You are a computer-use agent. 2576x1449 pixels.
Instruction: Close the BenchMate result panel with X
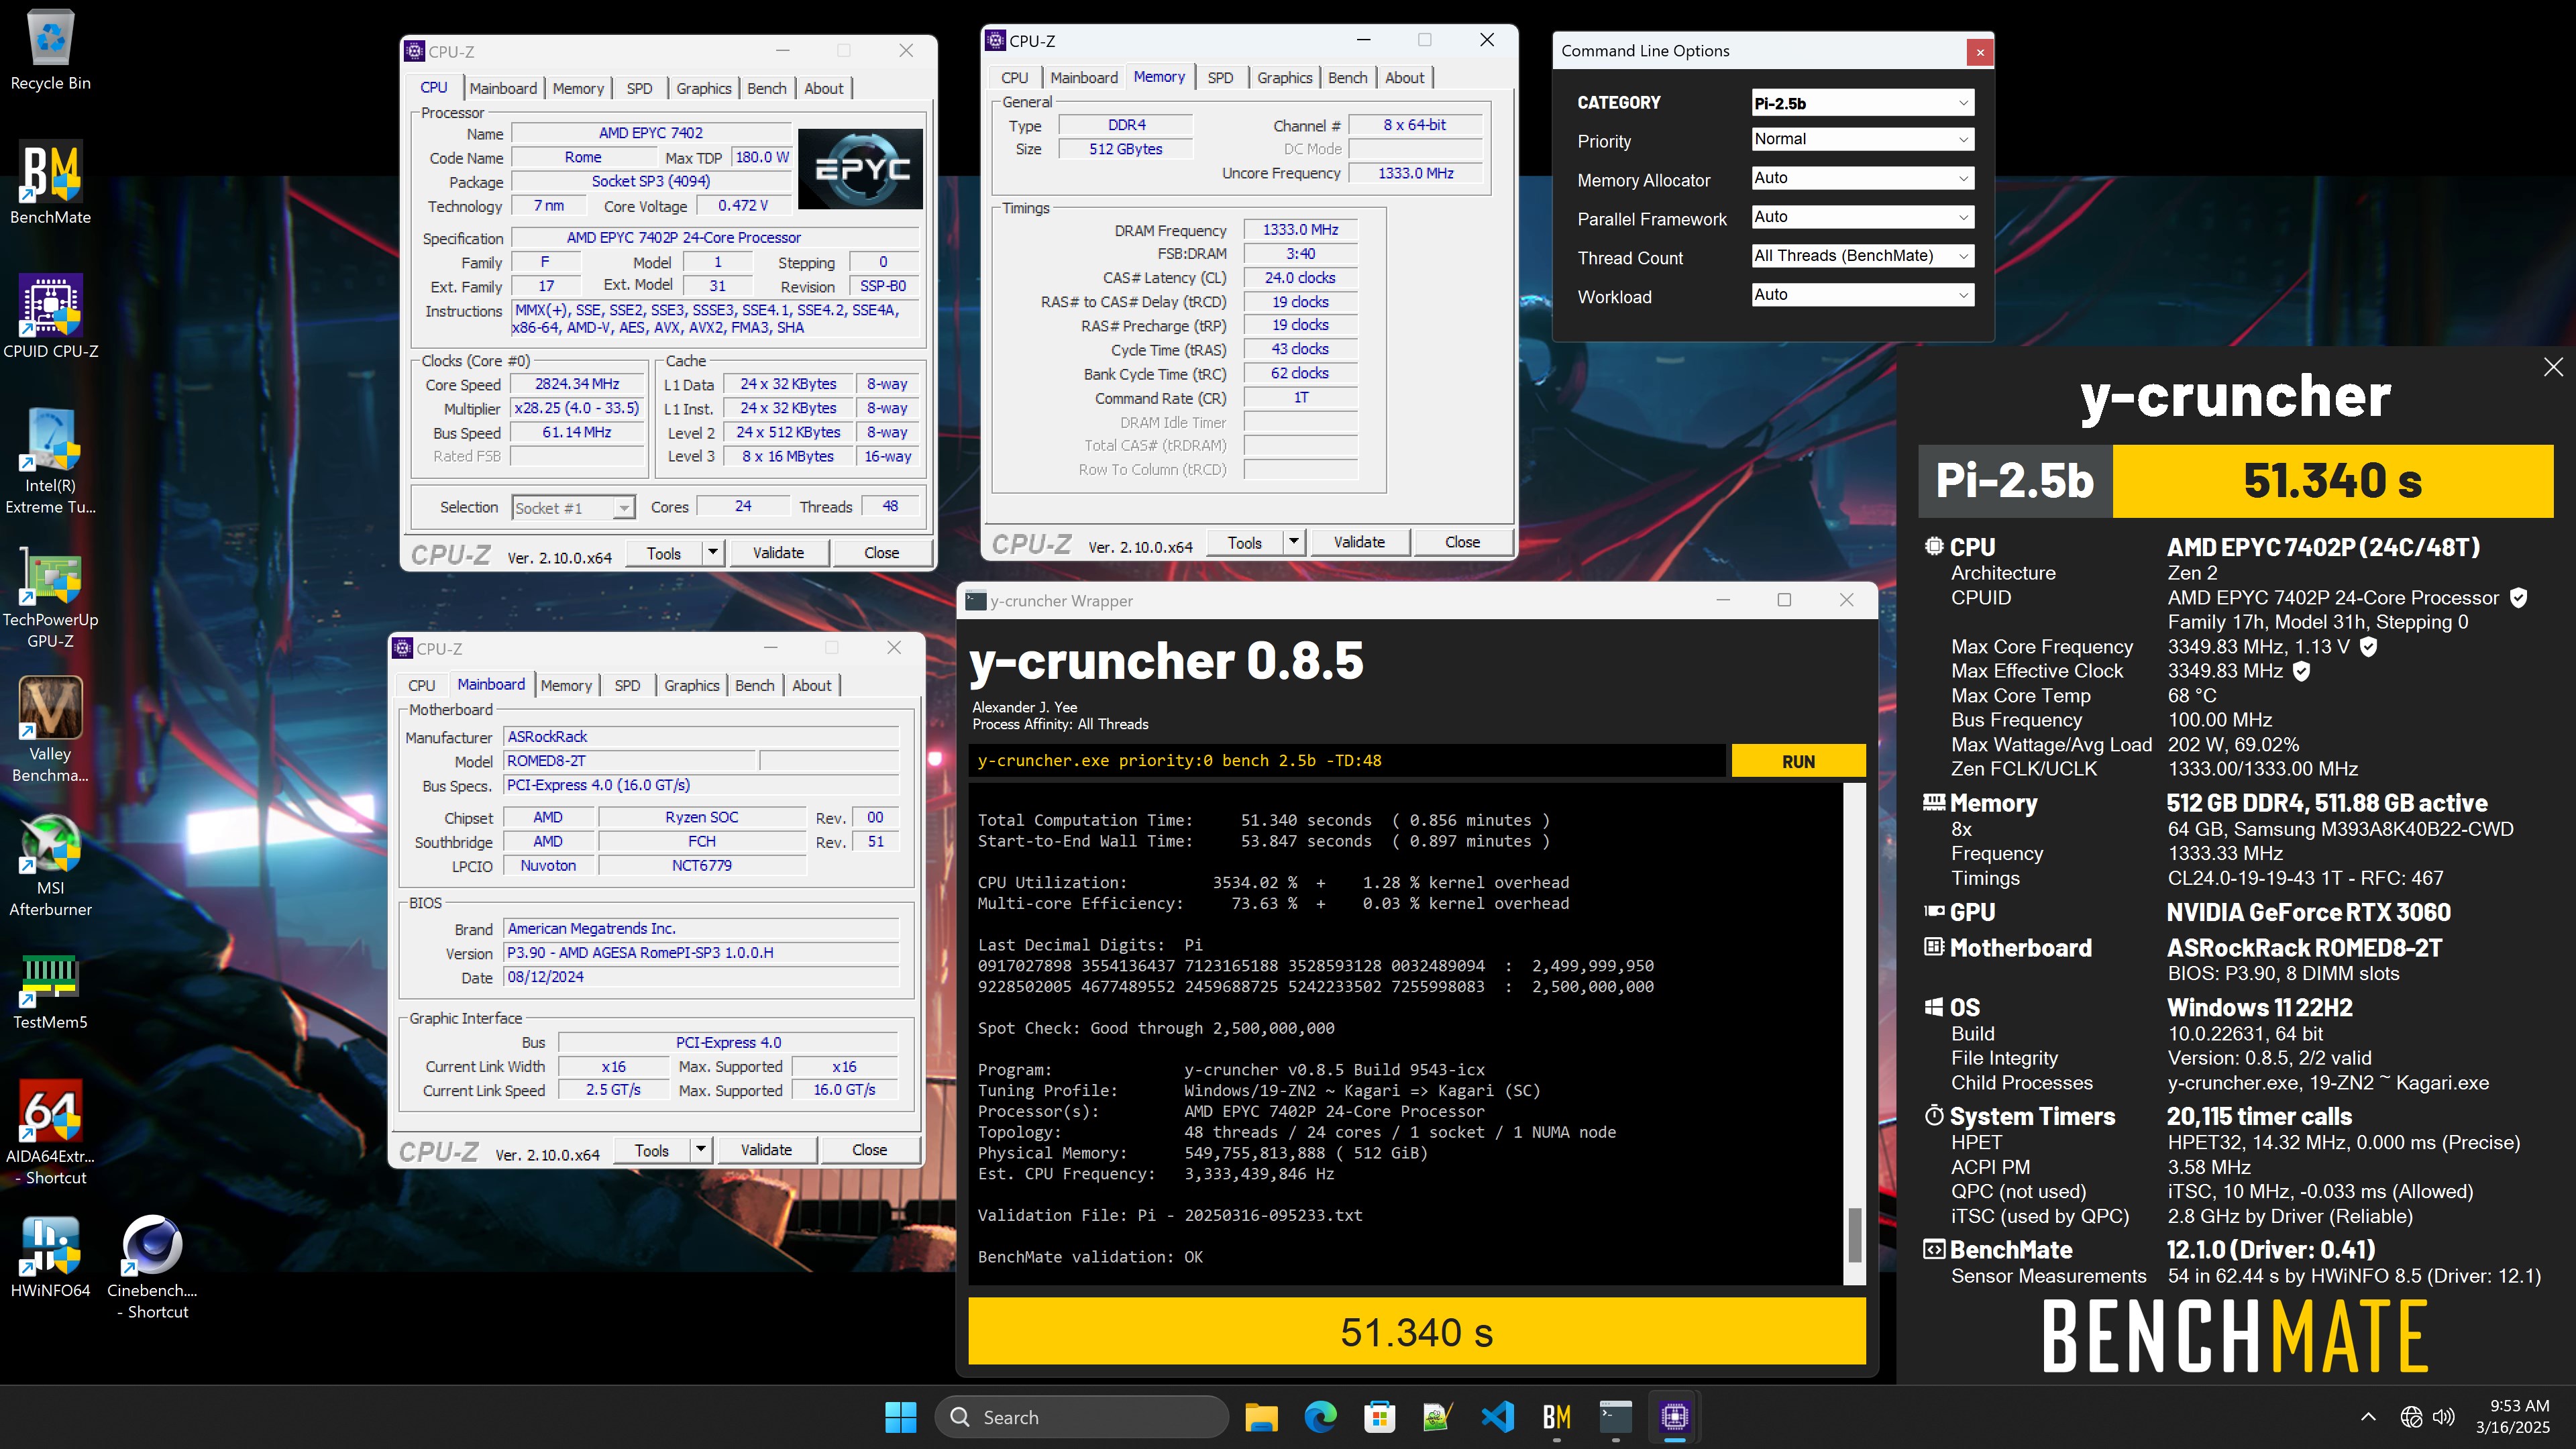tap(2553, 367)
